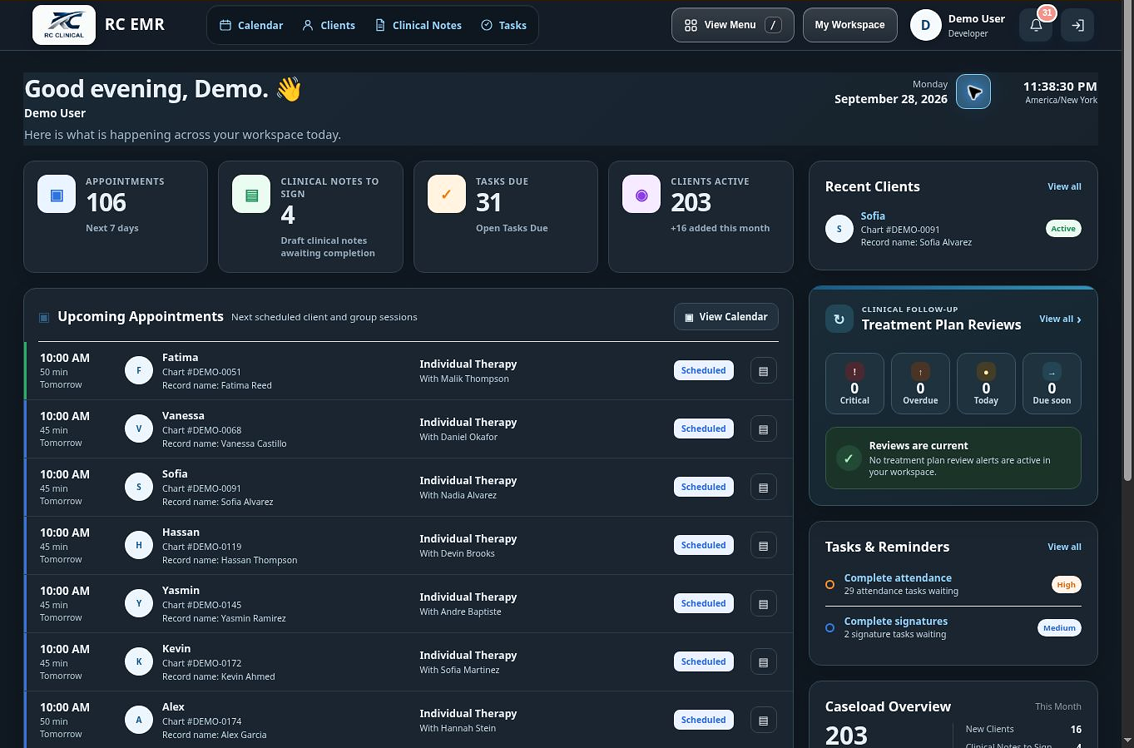Viewport: 1134px width, 748px height.
Task: View all Recent Clients
Action: pos(1064,187)
